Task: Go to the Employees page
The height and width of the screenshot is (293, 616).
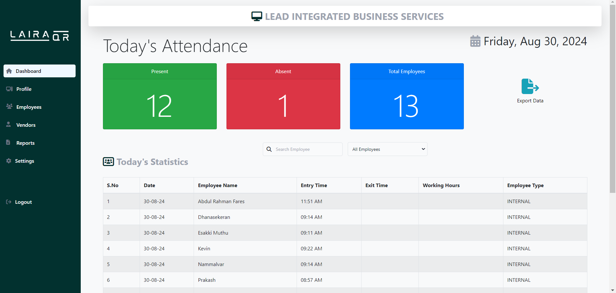Action: point(29,107)
